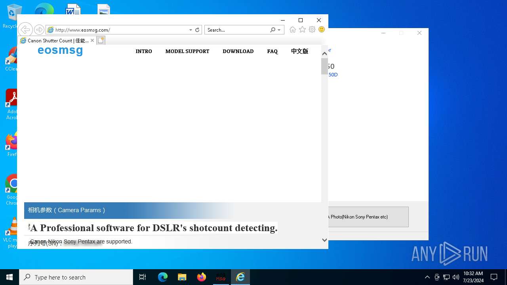Open File Explorer from the taskbar
The width and height of the screenshot is (507, 285).
pos(182,277)
